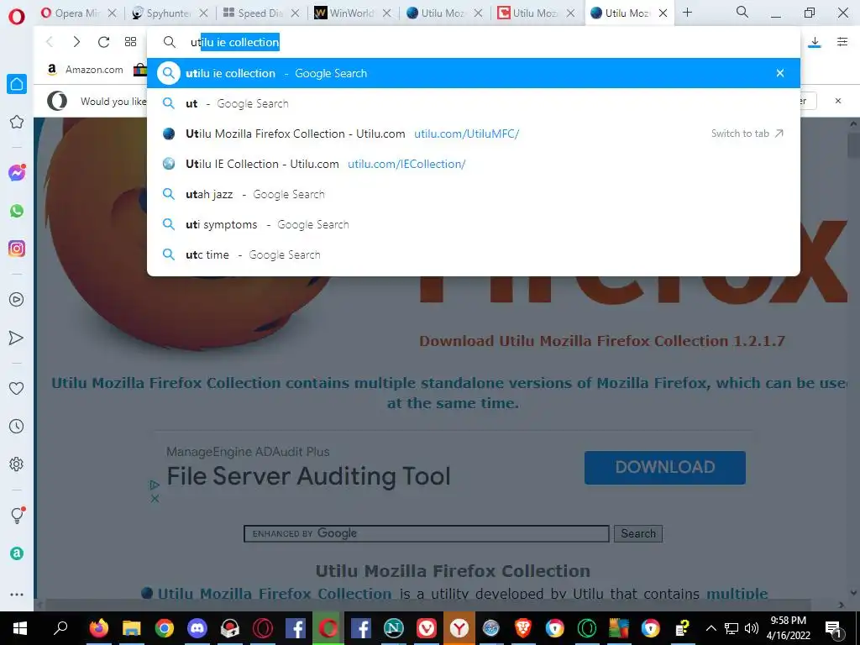The width and height of the screenshot is (860, 645).
Task: Open Player icon in sidebar
Action: click(17, 300)
